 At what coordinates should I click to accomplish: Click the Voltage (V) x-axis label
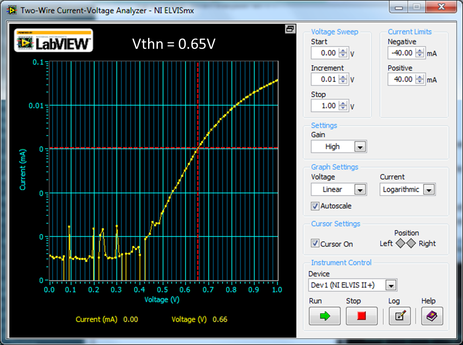[162, 300]
